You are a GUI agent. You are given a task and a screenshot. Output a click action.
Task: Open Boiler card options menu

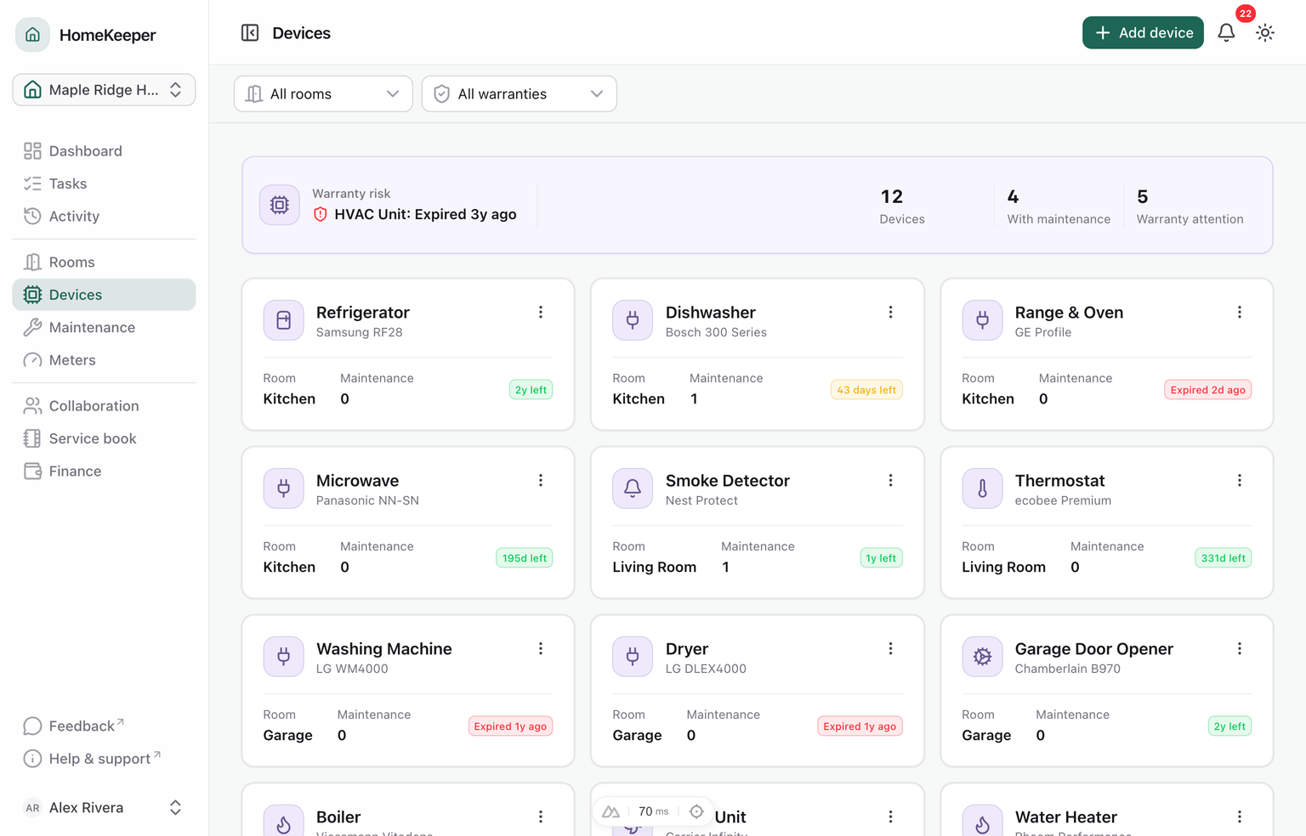click(x=541, y=817)
